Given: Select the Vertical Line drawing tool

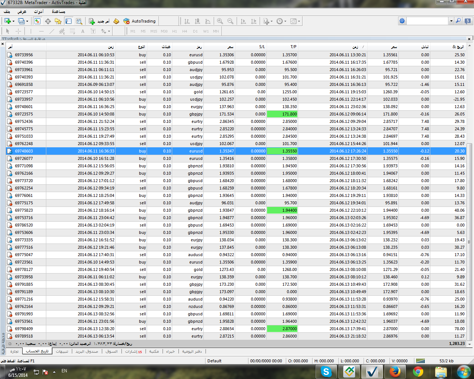Looking at the screenshot, I should pyautogui.click(x=31, y=31).
